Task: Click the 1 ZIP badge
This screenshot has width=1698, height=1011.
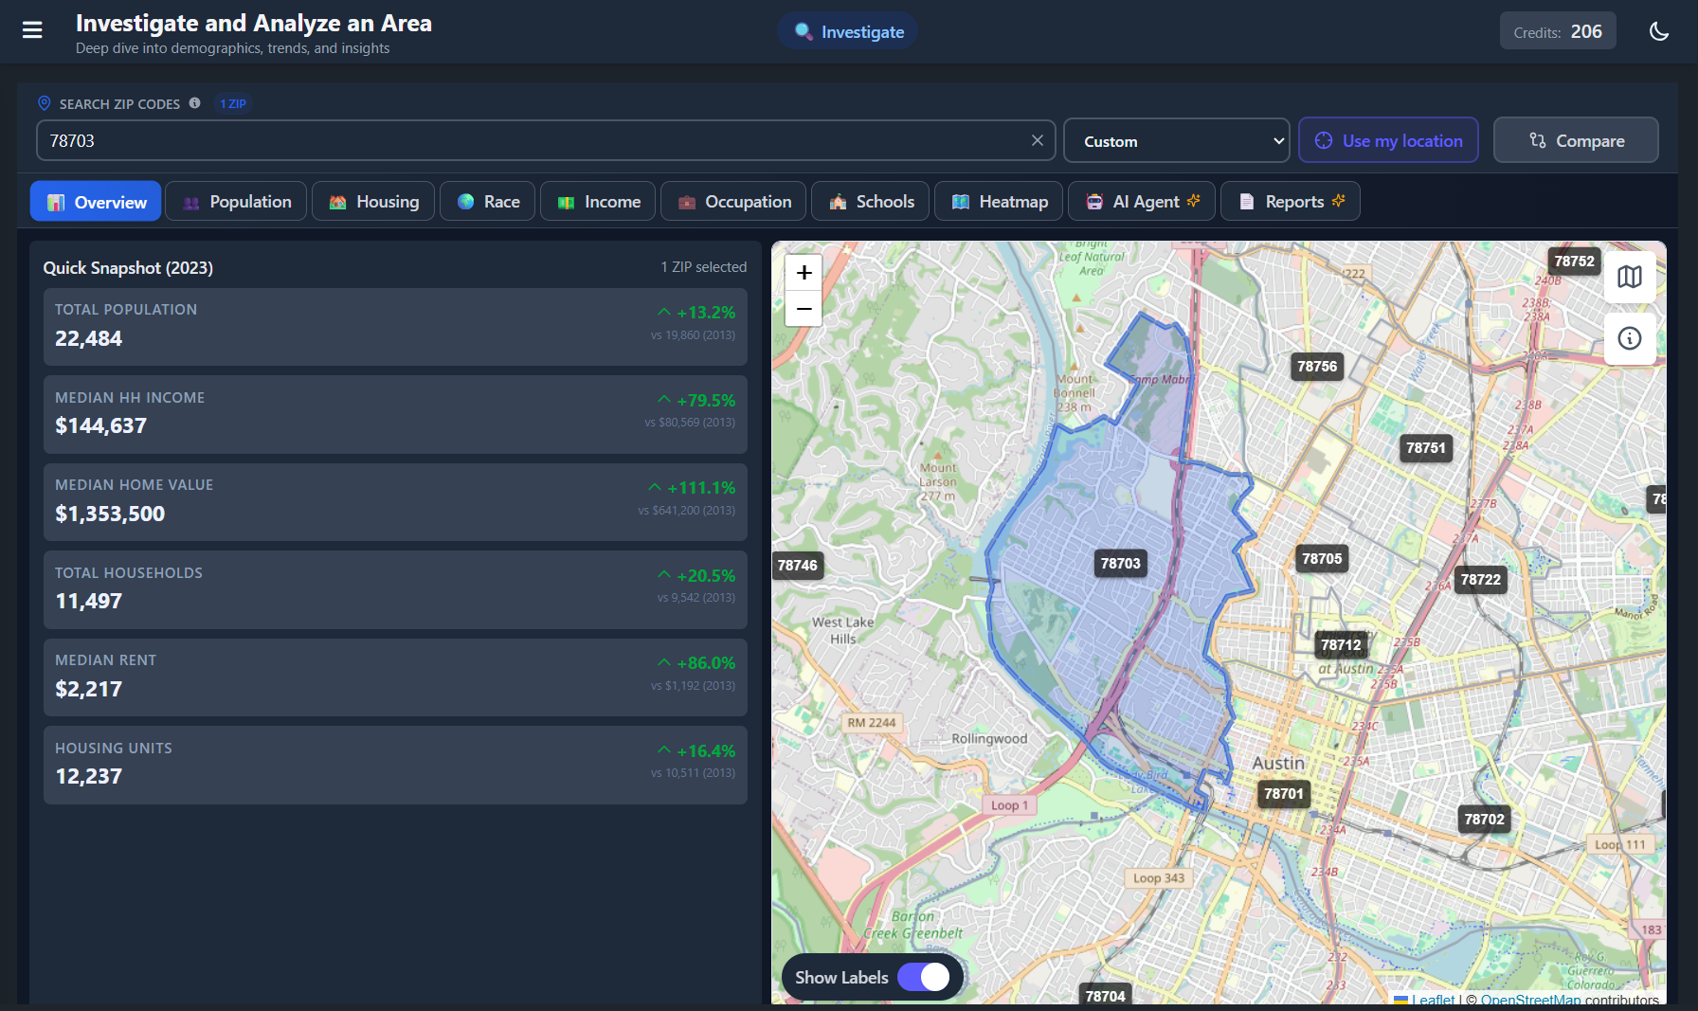Action: (x=232, y=103)
